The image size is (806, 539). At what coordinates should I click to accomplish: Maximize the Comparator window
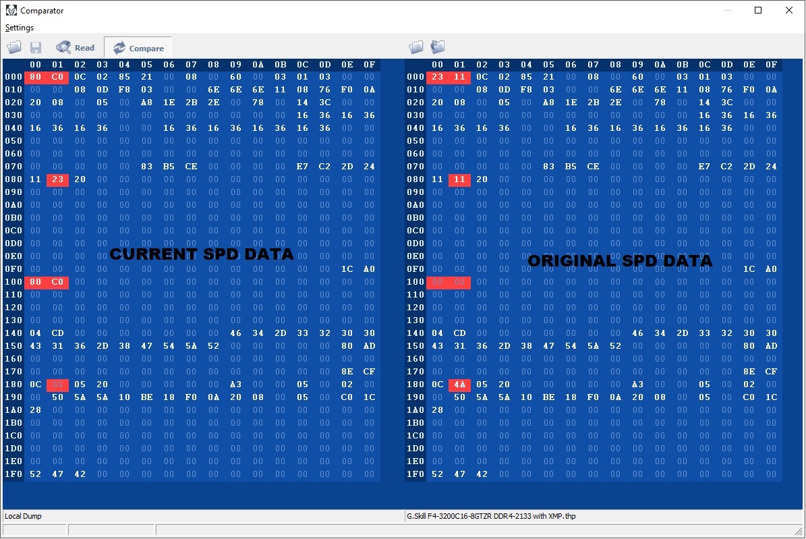[x=758, y=10]
